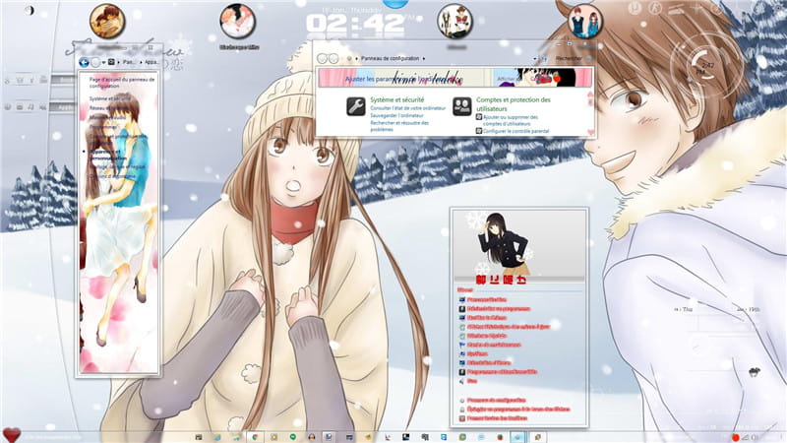Open the Système et sécurité wrench icon
787x443 pixels.
355,107
